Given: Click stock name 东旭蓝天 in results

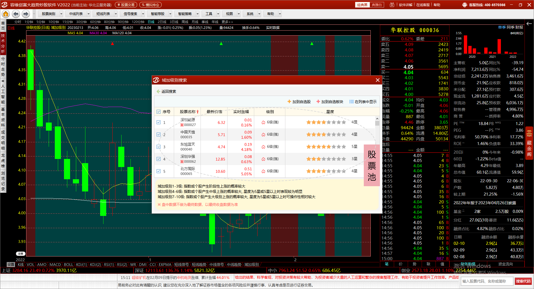Looking at the screenshot, I should click(x=187, y=144).
